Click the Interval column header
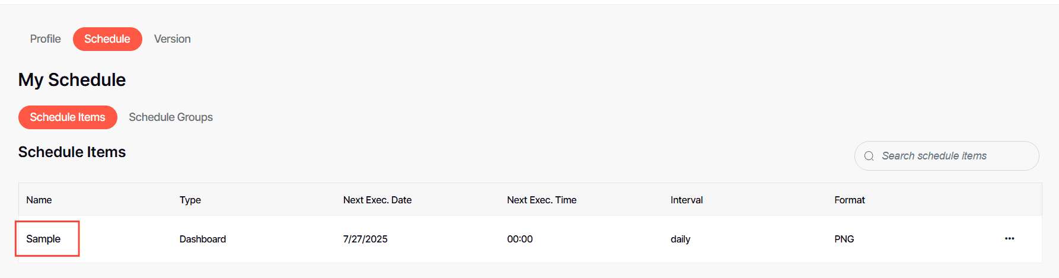The image size is (1059, 278). point(687,200)
